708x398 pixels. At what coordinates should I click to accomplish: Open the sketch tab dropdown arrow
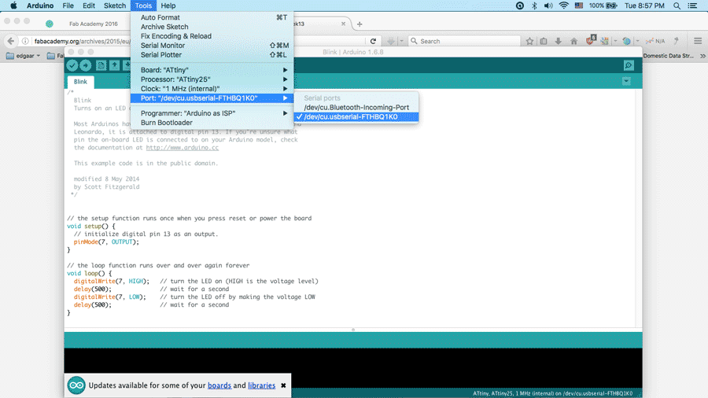click(x=626, y=81)
